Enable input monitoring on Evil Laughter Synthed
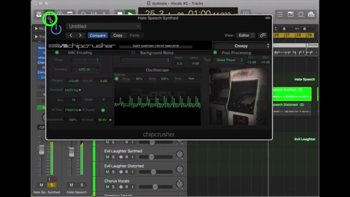350x197 pixels. coord(132,157)
